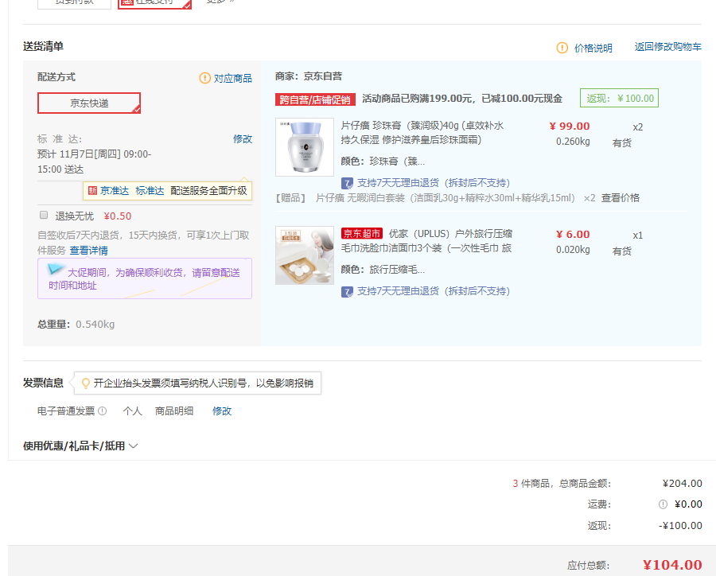Image resolution: width=716 pixels, height=576 pixels.
Task: Open the 优家 towel product thumbnail
Action: tap(305, 255)
